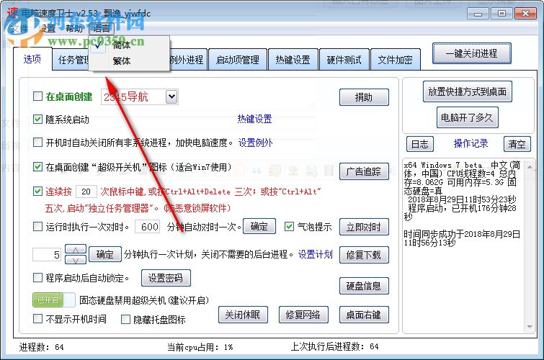
Task: Click the 修复网络 button
Action: pos(303,315)
